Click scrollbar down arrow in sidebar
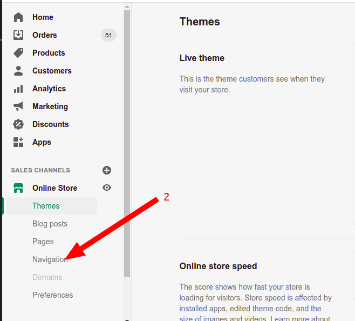 pos(127,318)
